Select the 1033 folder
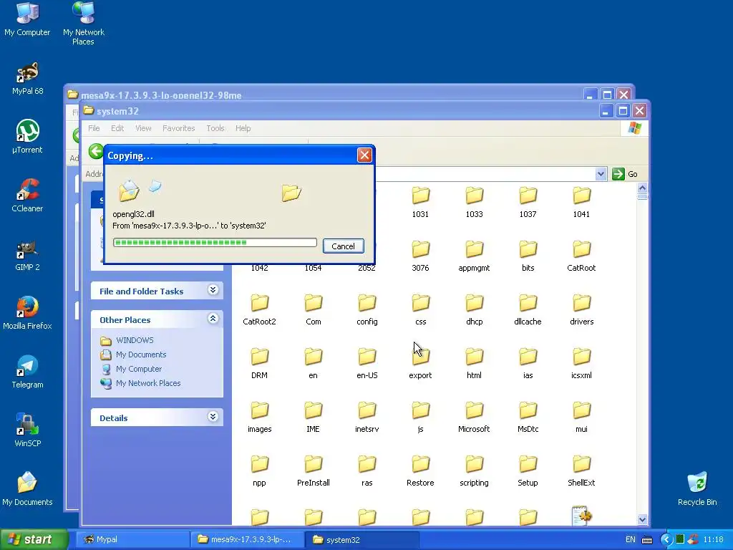 [x=474, y=202]
